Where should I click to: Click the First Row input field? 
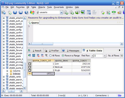tap(99, 56)
